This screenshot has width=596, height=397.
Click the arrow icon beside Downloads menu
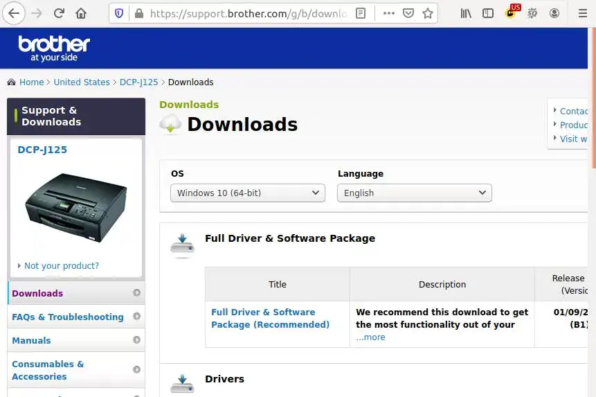[x=136, y=292]
